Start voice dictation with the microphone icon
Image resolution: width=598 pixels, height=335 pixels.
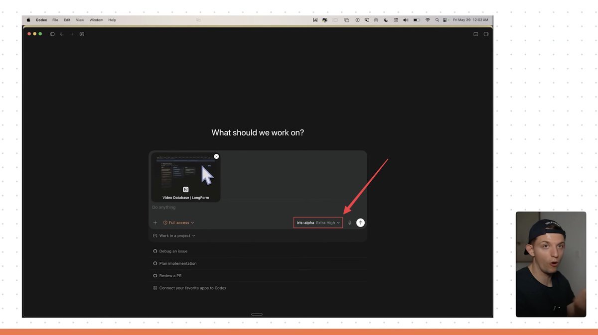pyautogui.click(x=349, y=223)
